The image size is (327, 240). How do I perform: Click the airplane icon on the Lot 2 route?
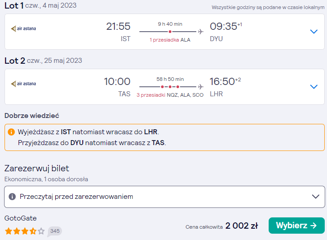(x=201, y=87)
